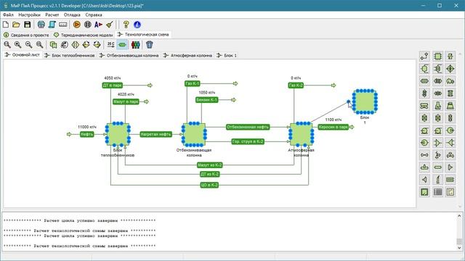Open the blue scroll report icon
This screenshot has height=261, width=465.
(x=52, y=25)
